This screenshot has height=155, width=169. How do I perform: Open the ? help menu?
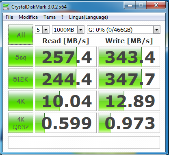[x=62, y=17]
